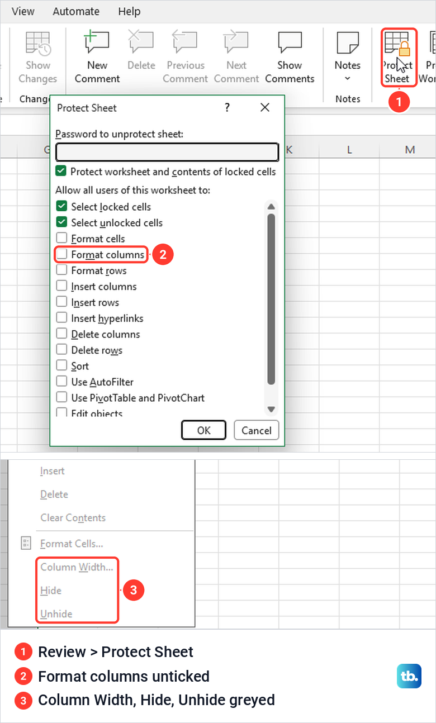This screenshot has height=723, width=436.
Task: Tick the Format columns checkbox
Action: click(x=61, y=255)
